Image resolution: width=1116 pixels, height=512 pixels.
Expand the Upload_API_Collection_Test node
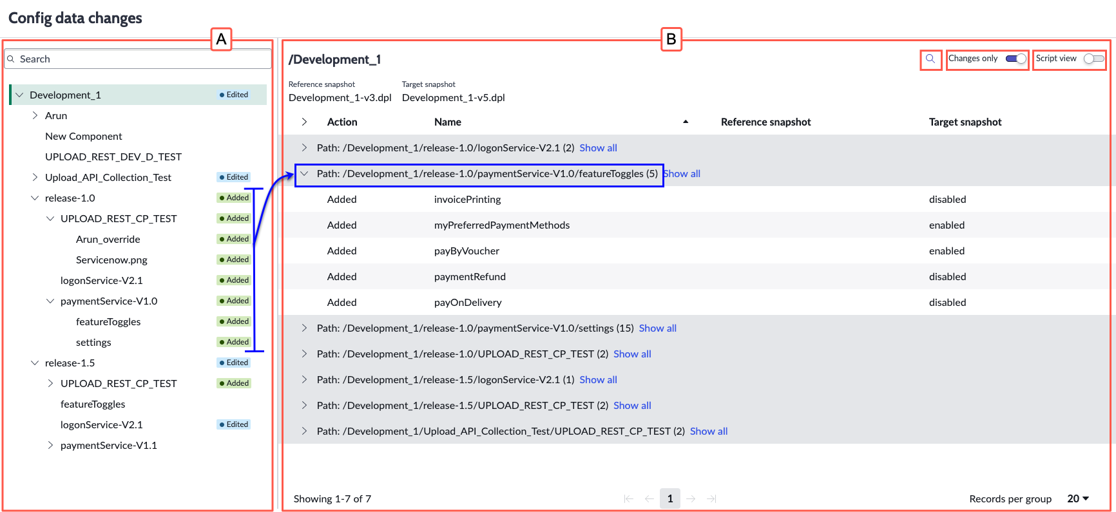[x=35, y=177]
